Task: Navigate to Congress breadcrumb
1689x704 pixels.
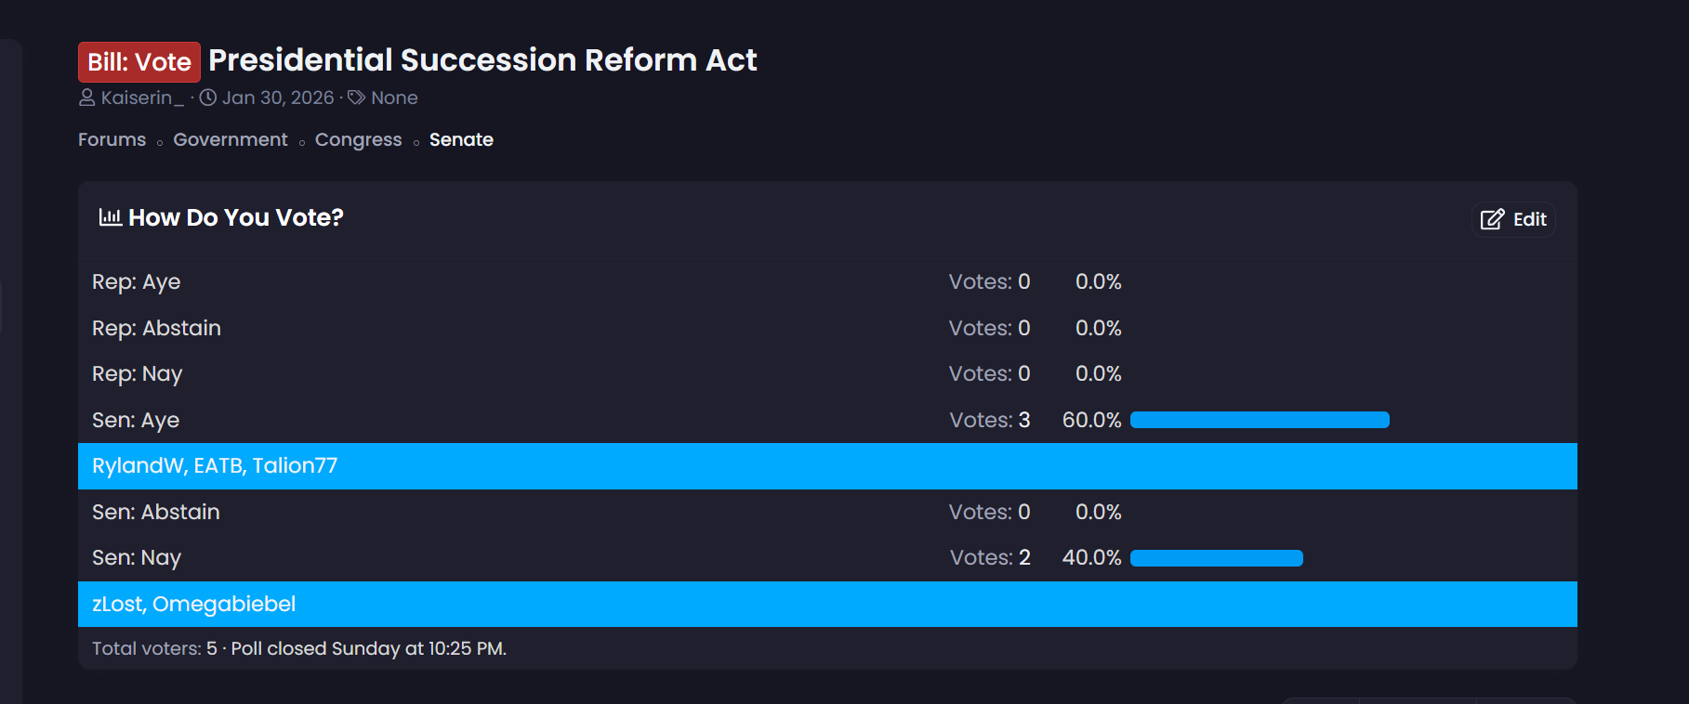Action: (358, 139)
